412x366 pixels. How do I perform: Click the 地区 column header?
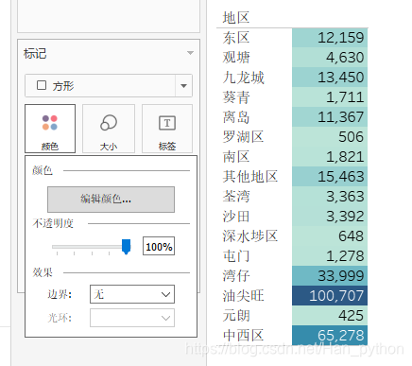click(236, 18)
